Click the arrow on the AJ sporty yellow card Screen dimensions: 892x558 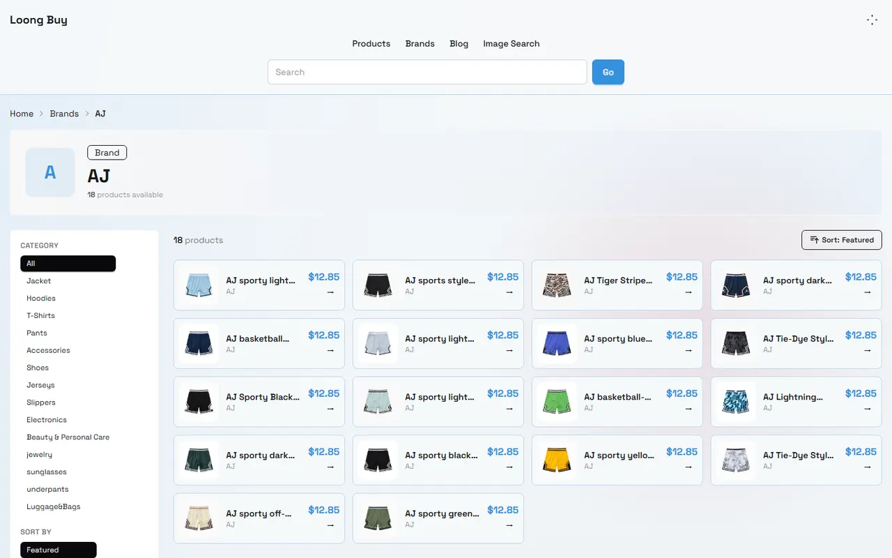tap(689, 467)
